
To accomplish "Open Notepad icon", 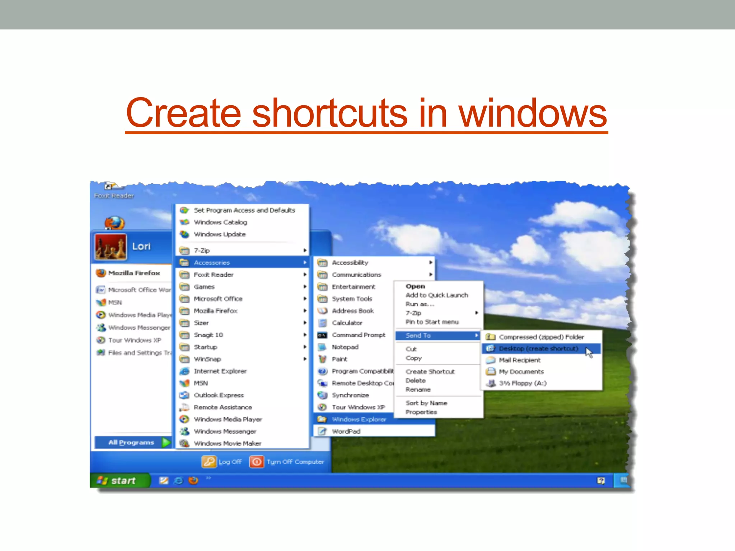I will pos(323,347).
